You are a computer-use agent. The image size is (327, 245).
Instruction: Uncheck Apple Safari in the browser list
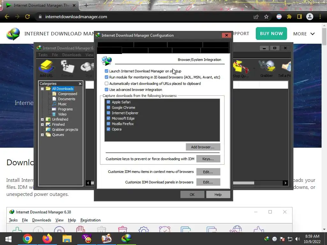[x=109, y=102]
